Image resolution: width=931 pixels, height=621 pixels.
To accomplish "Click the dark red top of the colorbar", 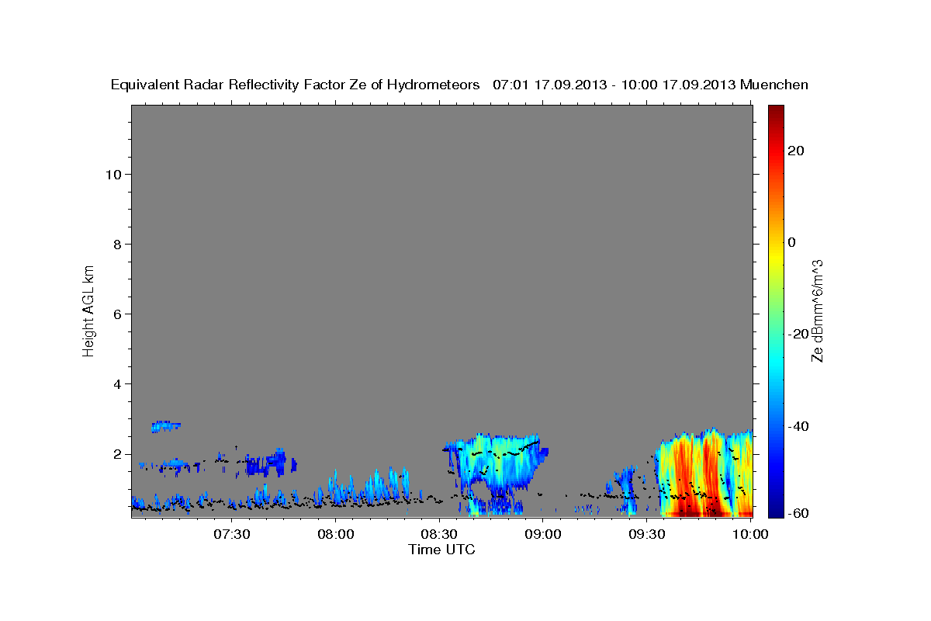I will click(x=774, y=110).
